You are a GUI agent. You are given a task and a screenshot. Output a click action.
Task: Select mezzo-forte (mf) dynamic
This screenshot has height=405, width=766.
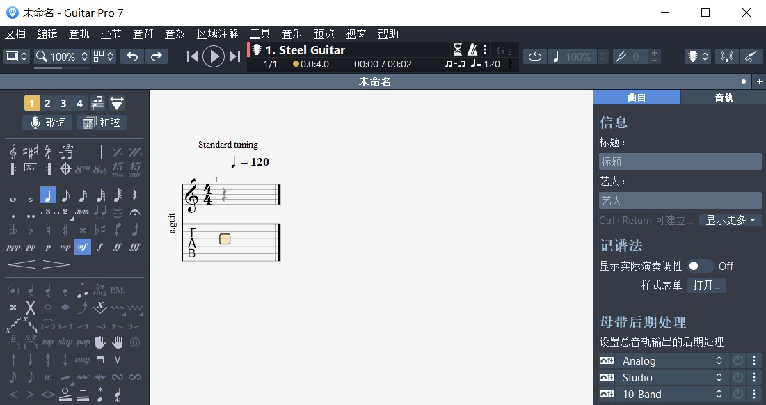pos(83,247)
